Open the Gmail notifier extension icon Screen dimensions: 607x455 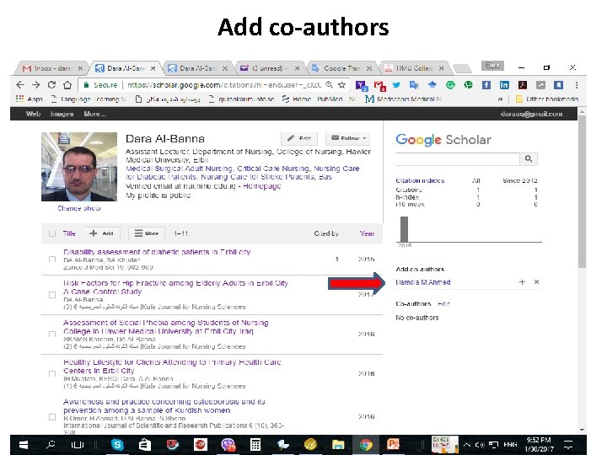point(379,85)
